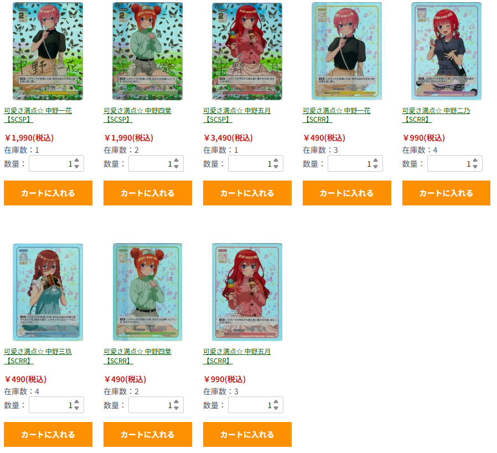Add 中野三玖 SCRR to cart
This screenshot has width=497, height=453.
[x=48, y=434]
